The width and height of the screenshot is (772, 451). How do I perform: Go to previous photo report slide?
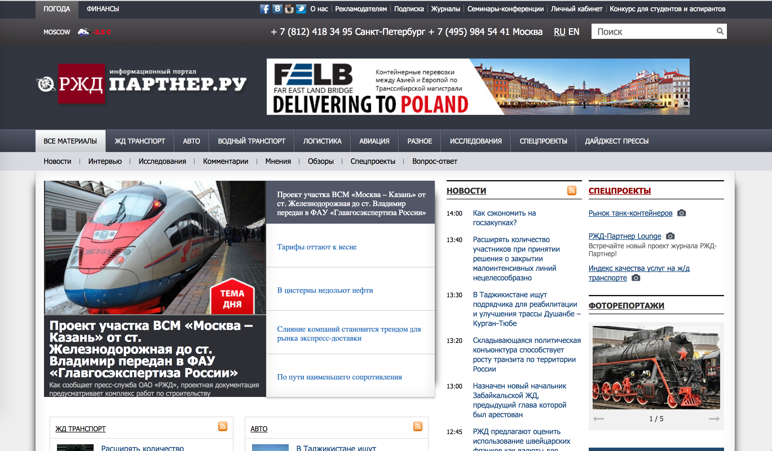tap(598, 419)
